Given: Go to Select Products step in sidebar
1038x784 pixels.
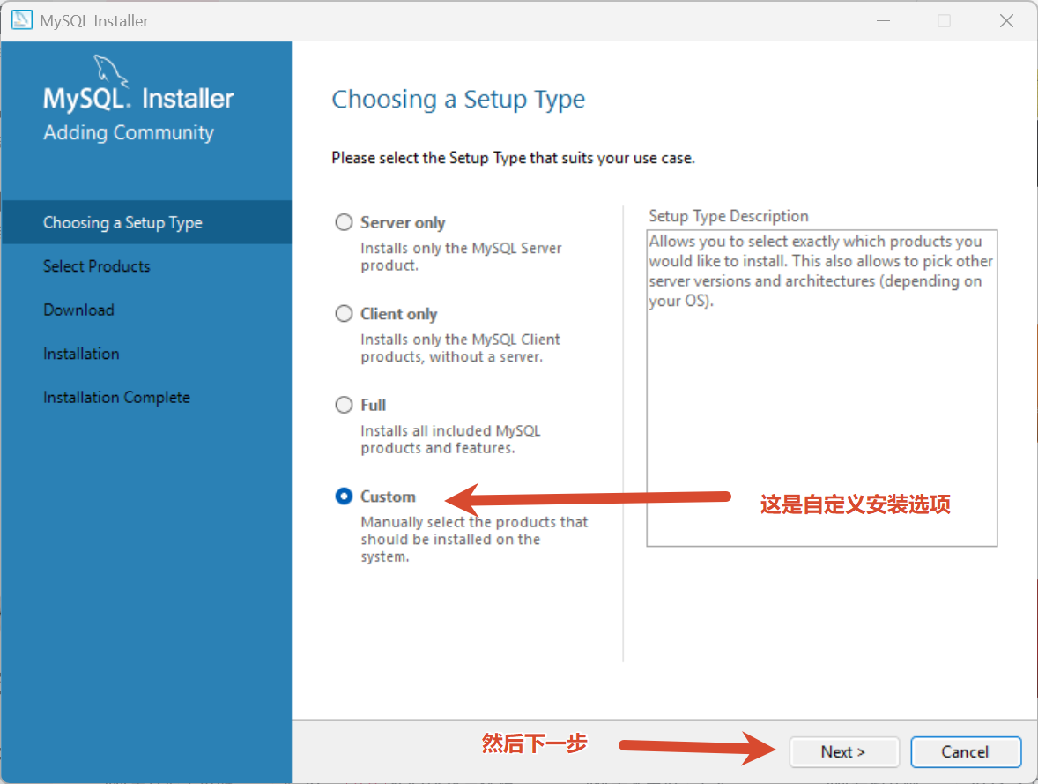Looking at the screenshot, I should 97,266.
